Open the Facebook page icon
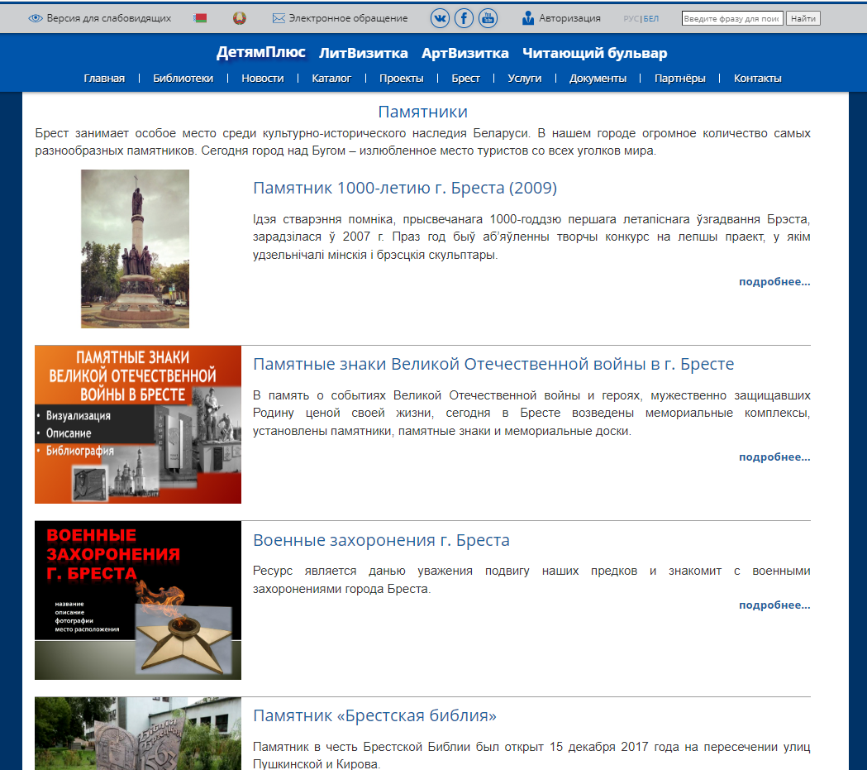The width and height of the screenshot is (867, 770). 464,18
